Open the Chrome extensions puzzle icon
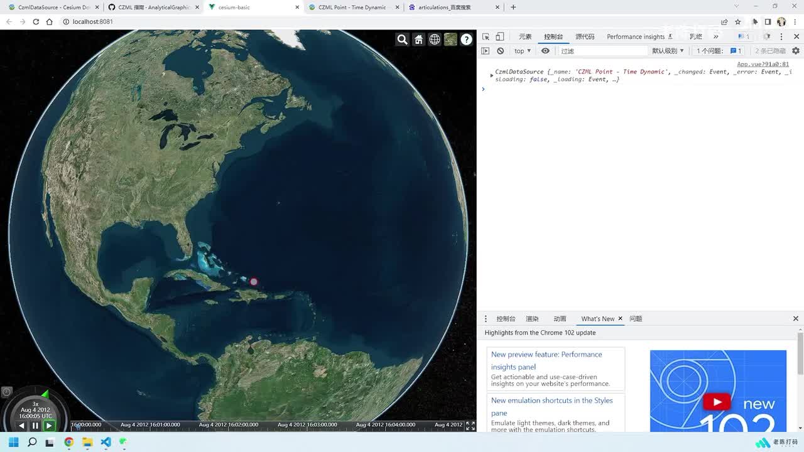 click(x=755, y=22)
